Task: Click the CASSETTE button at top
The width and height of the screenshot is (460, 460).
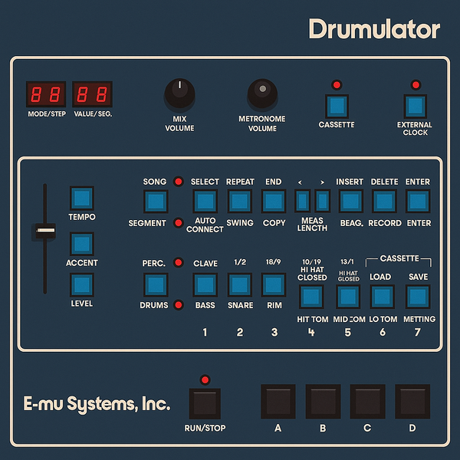Action: coord(337,106)
